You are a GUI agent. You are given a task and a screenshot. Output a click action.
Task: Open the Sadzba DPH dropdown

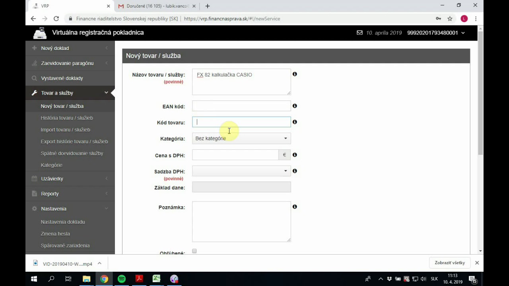tap(241, 171)
